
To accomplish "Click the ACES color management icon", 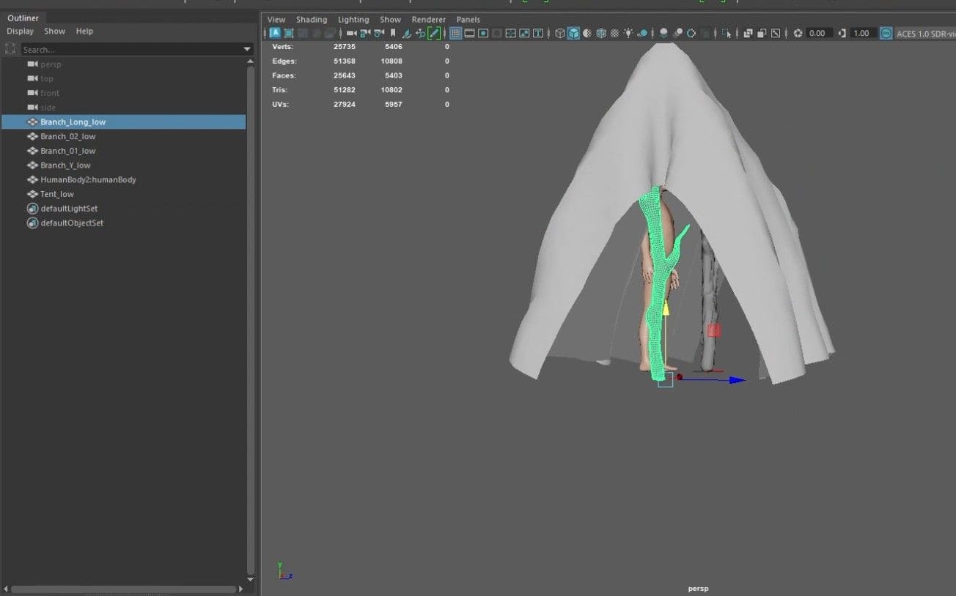I will [886, 33].
